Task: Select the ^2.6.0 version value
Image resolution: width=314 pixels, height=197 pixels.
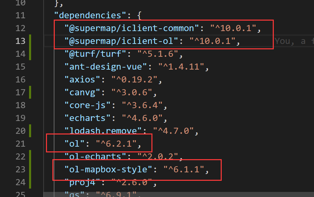Action: [132, 182]
